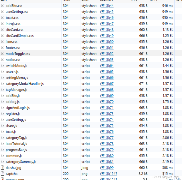
Task: Select the icon.css row icon
Action: (x=3, y=42)
